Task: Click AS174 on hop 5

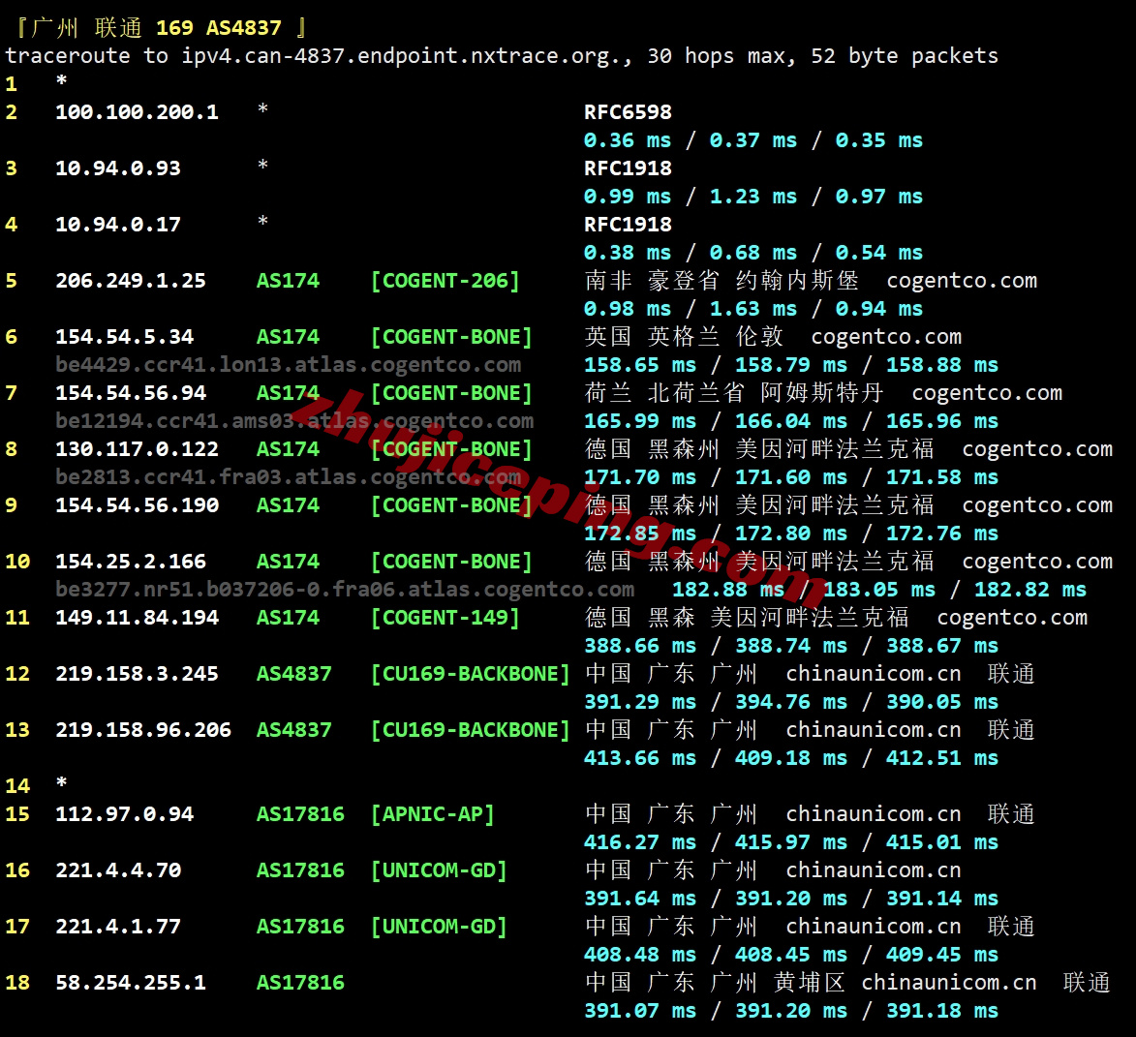Action: [288, 281]
